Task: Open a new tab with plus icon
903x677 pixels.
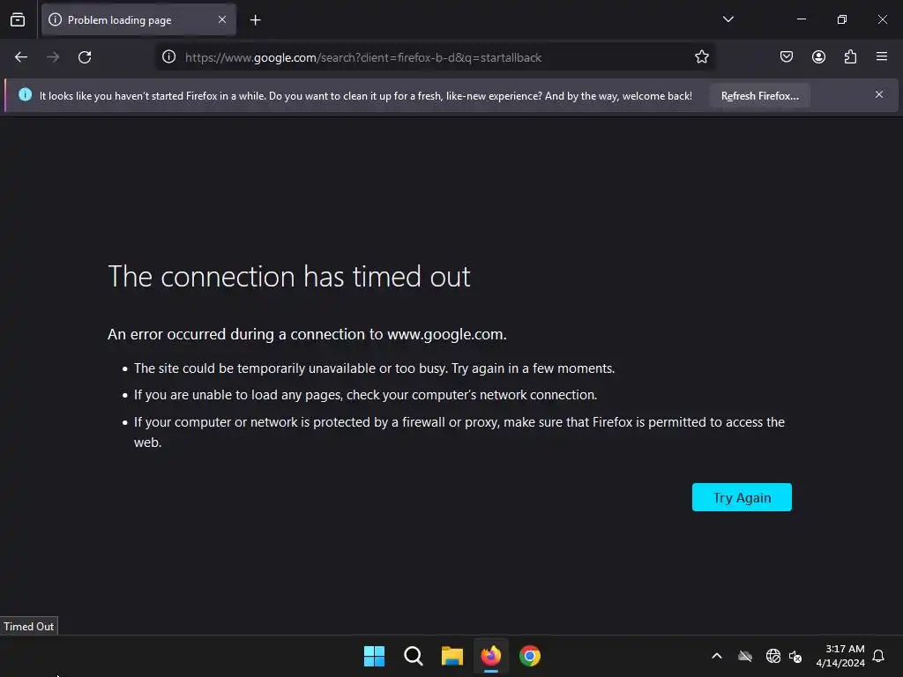Action: tap(255, 20)
